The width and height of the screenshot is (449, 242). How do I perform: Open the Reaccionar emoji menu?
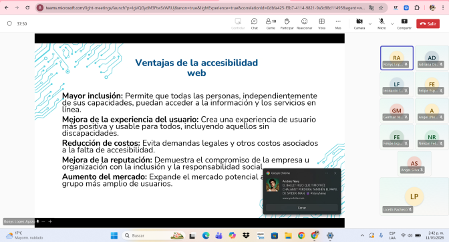304,24
